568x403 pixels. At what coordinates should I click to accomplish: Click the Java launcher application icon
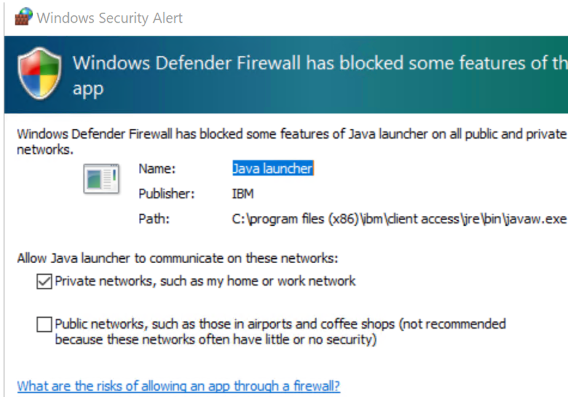(101, 177)
